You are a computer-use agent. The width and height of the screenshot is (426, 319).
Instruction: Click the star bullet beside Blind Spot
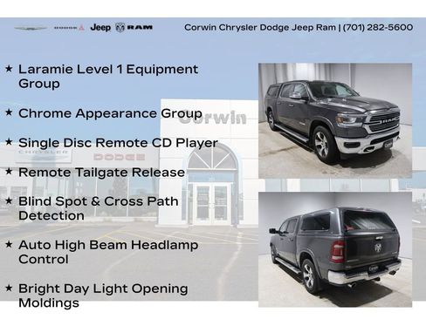click(9, 200)
